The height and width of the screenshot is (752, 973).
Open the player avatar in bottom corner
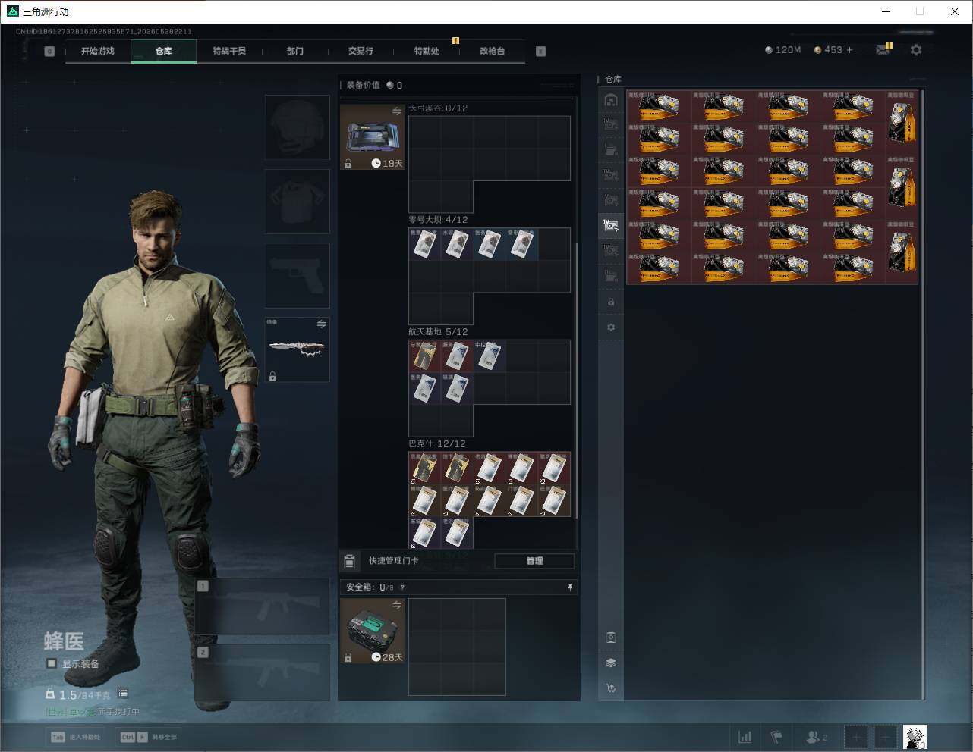pyautogui.click(x=915, y=736)
